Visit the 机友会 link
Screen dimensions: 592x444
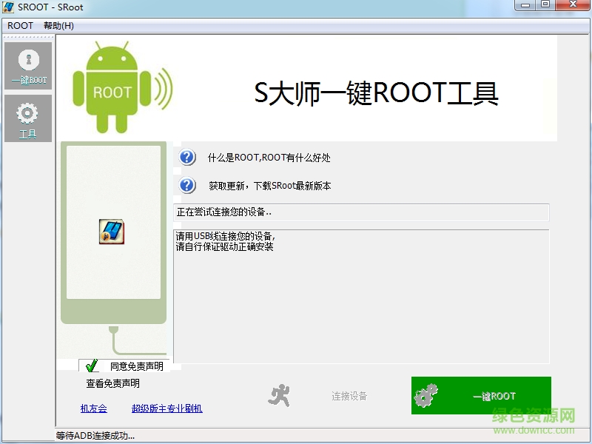tap(93, 408)
